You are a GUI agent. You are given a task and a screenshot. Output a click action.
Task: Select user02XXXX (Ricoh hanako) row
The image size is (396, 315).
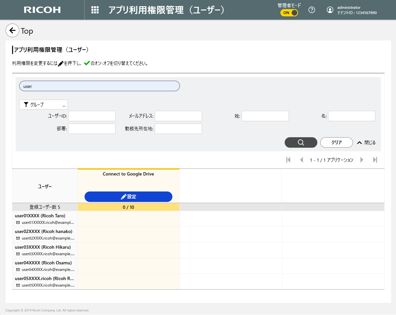[x=43, y=231]
